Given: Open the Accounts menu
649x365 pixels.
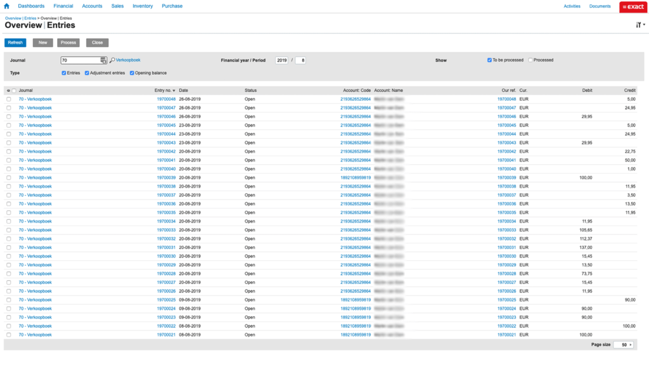Looking at the screenshot, I should pyautogui.click(x=92, y=6).
